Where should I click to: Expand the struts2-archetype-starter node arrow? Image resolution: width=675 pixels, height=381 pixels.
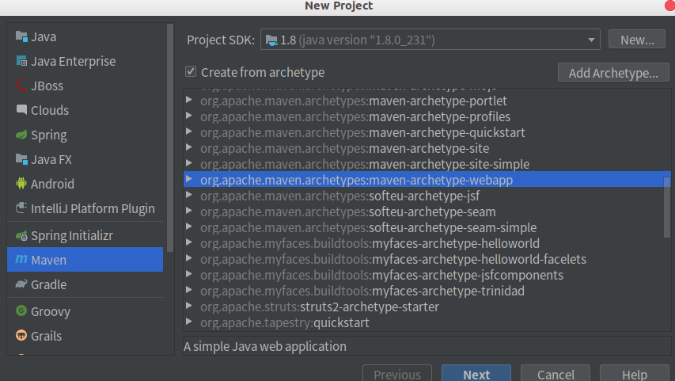click(188, 307)
